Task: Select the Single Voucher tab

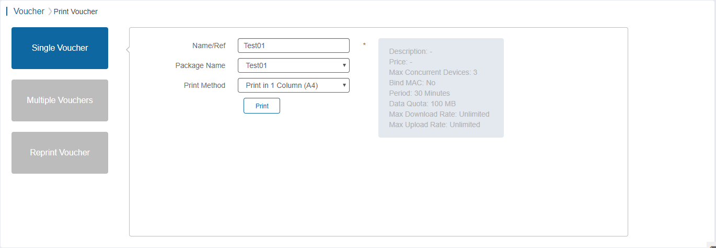Action: coord(60,48)
